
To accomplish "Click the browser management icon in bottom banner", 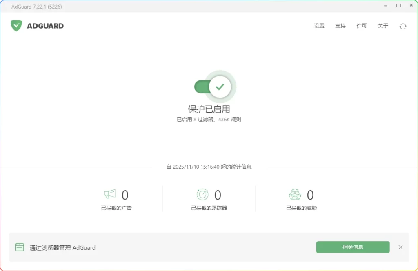I will click(19, 247).
